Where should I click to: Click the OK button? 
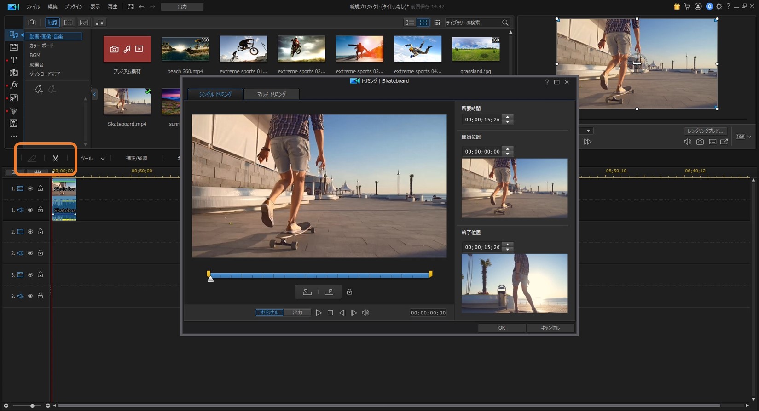click(x=502, y=328)
